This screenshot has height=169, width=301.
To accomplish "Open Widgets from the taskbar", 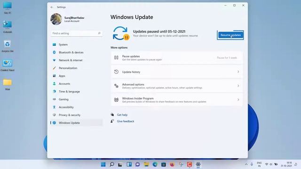I will point(129,164).
